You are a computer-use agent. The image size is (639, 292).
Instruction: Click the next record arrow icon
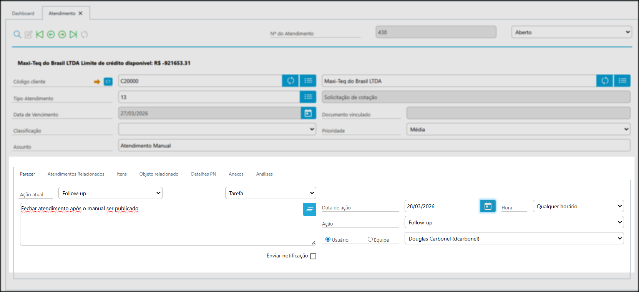[x=62, y=35]
